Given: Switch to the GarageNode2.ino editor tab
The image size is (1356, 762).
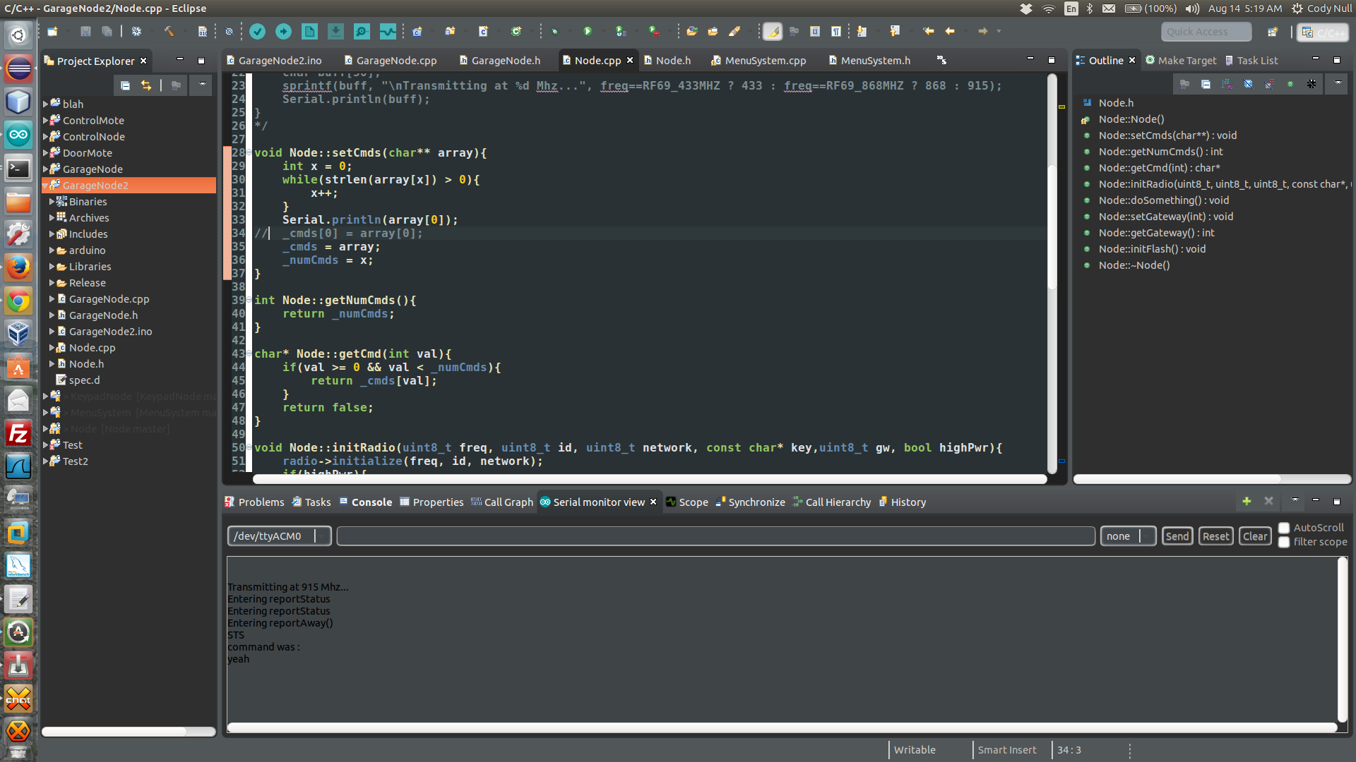Looking at the screenshot, I should point(273,61).
